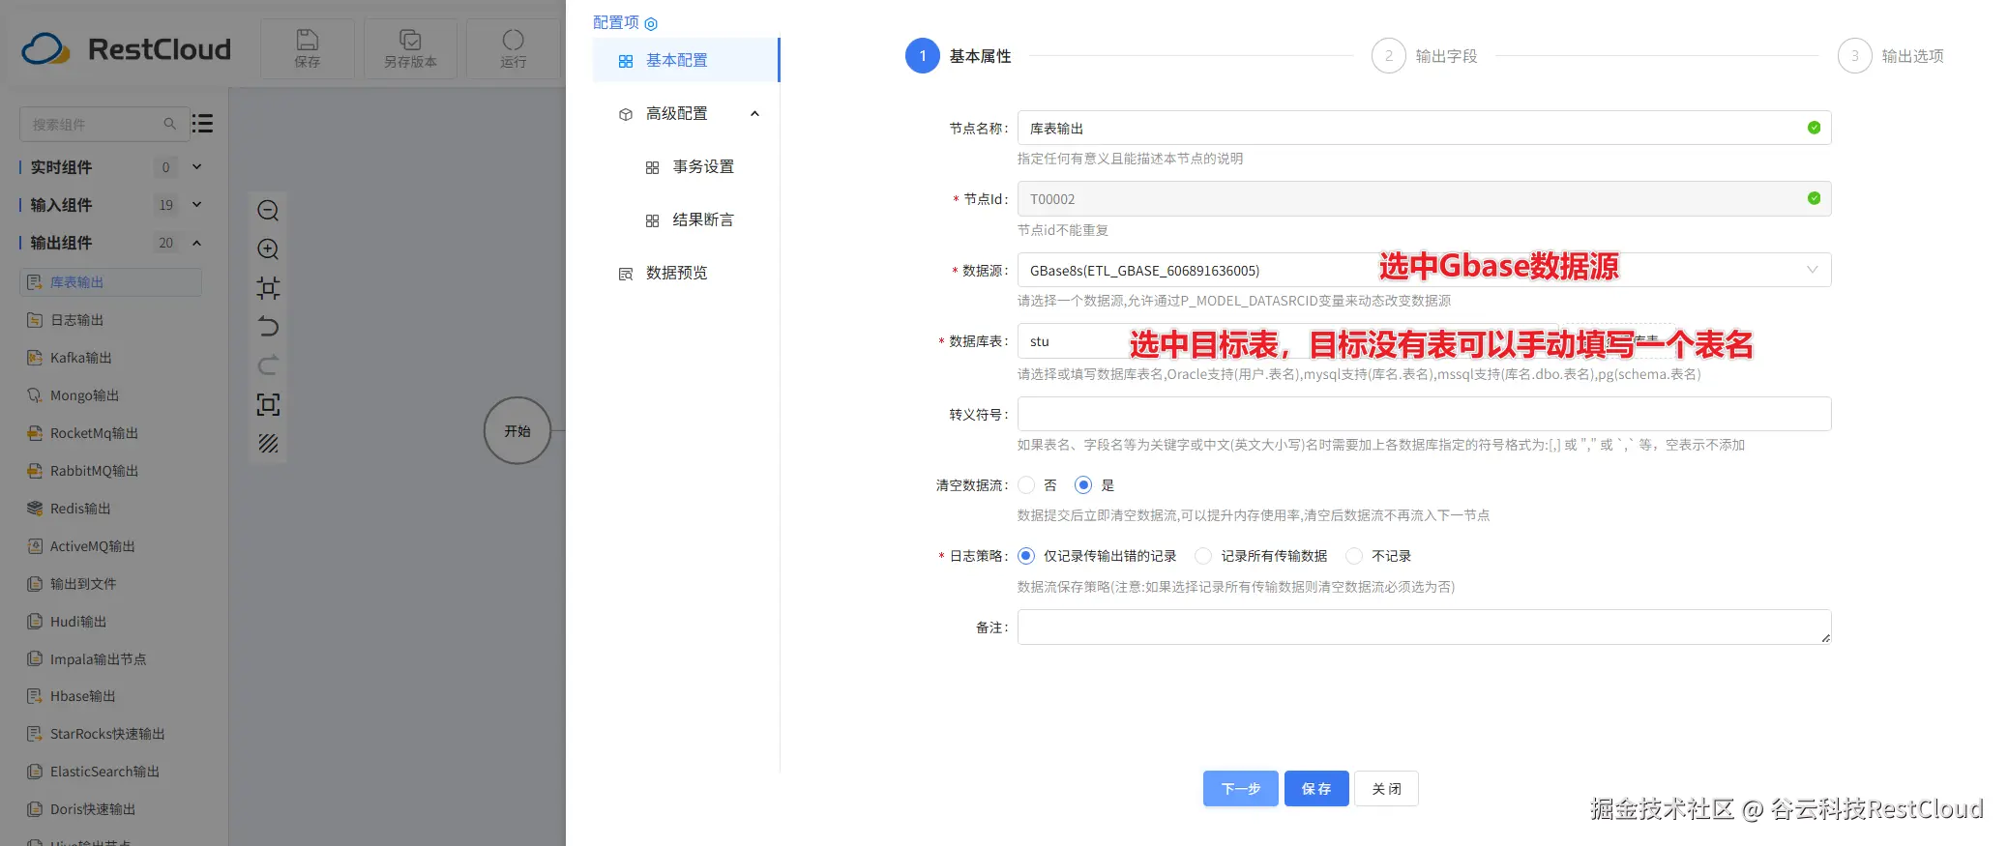Zoom out the canvas

268,211
